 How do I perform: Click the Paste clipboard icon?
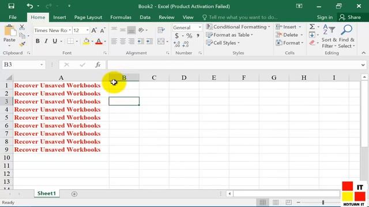pyautogui.click(x=10, y=30)
